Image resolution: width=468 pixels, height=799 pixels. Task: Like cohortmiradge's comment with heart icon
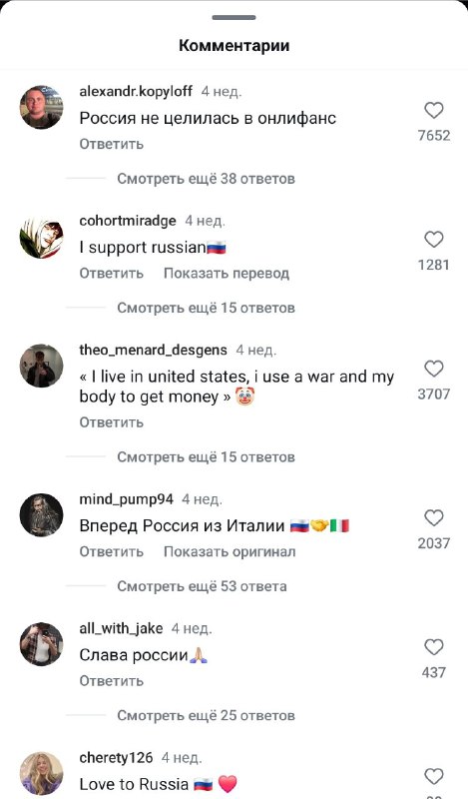[x=434, y=239]
